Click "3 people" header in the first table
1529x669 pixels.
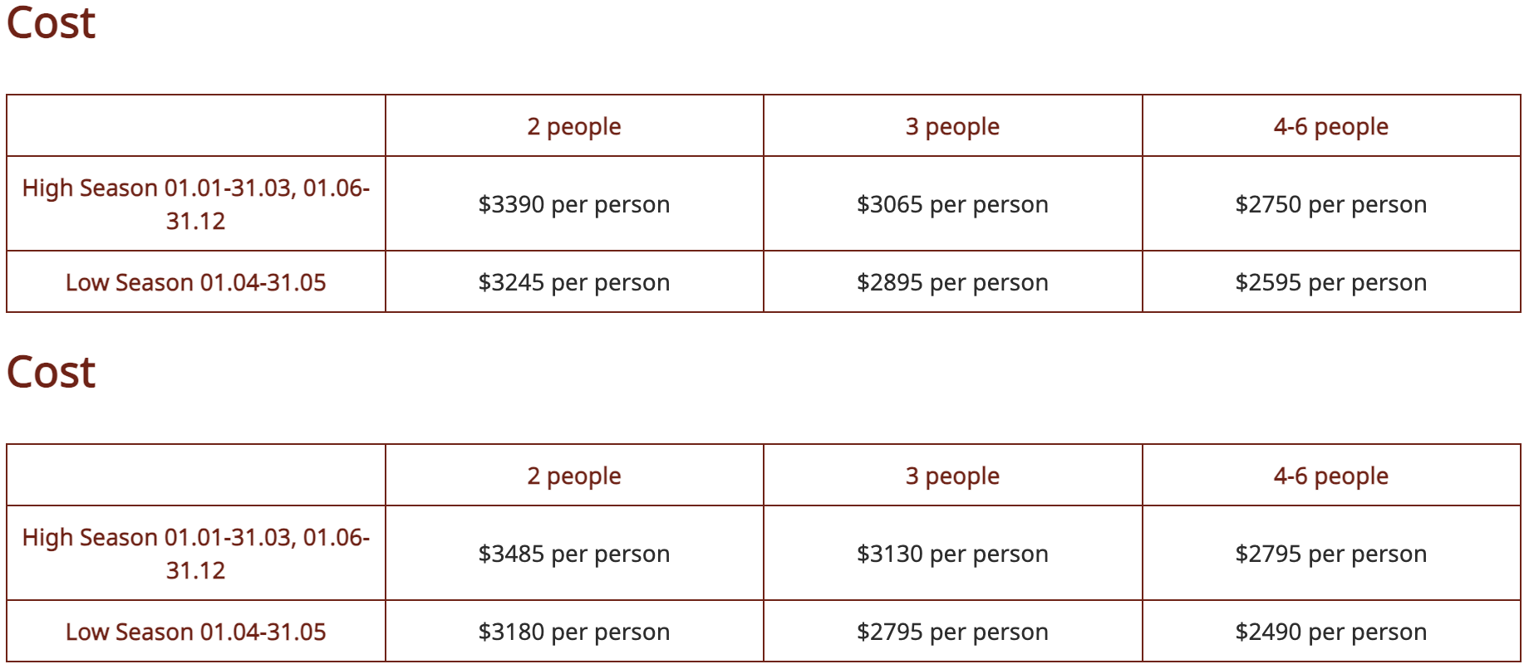952,126
